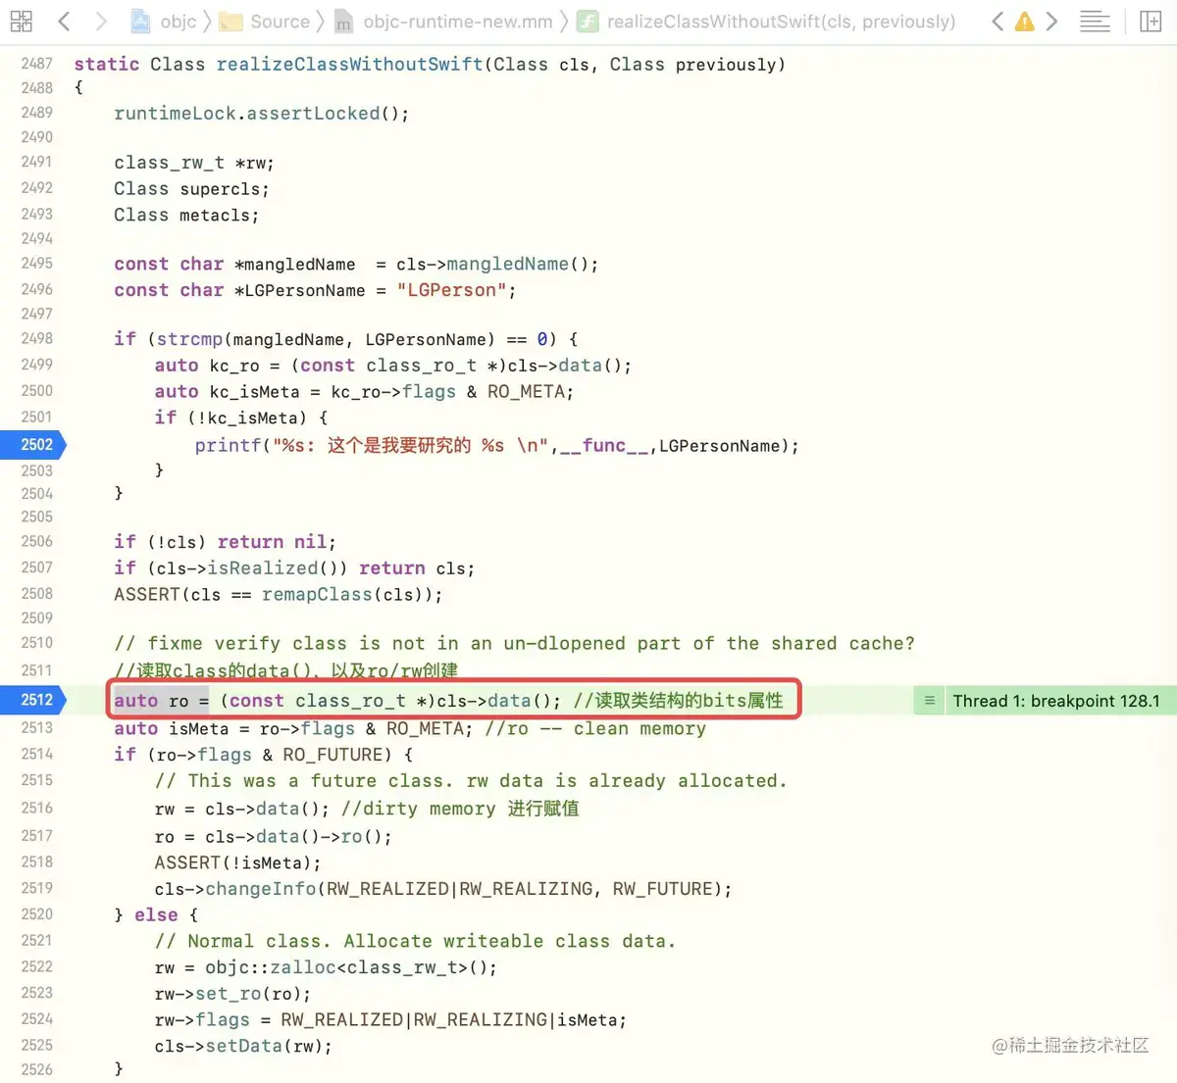This screenshot has width=1177, height=1083.
Task: Click RO_FUTURE on line 2514
Action: [333, 755]
